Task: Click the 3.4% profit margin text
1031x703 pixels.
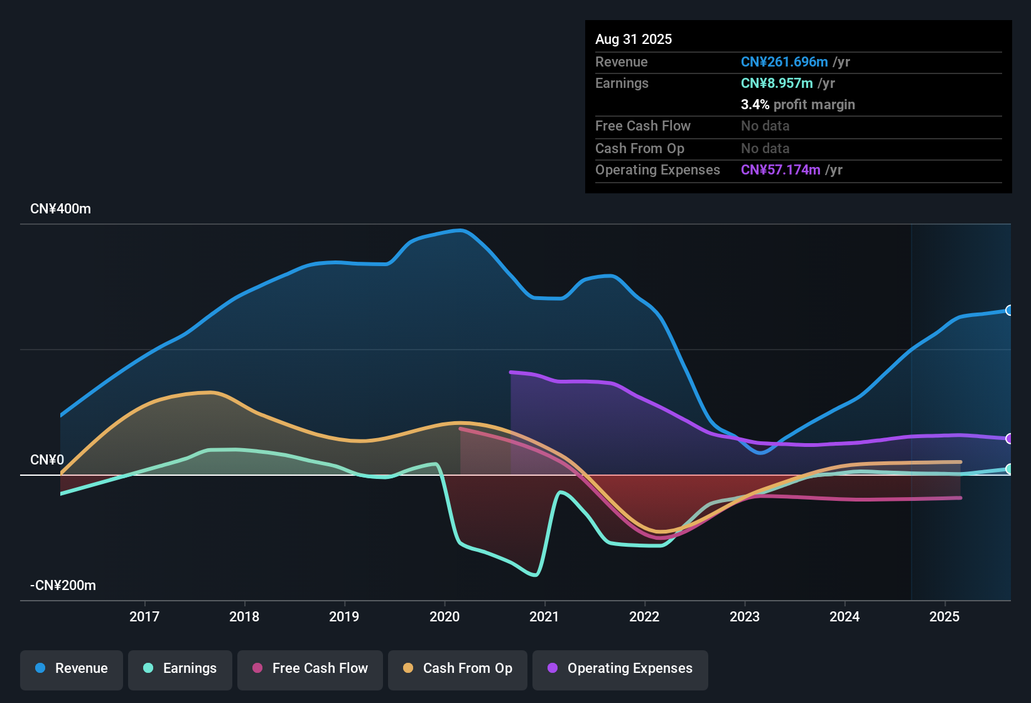Action: tap(797, 104)
